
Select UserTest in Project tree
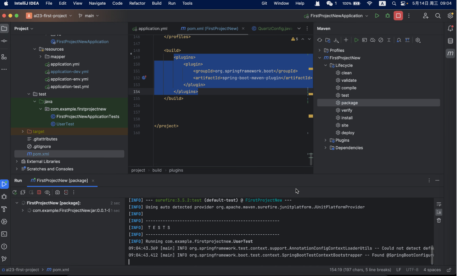click(x=65, y=124)
